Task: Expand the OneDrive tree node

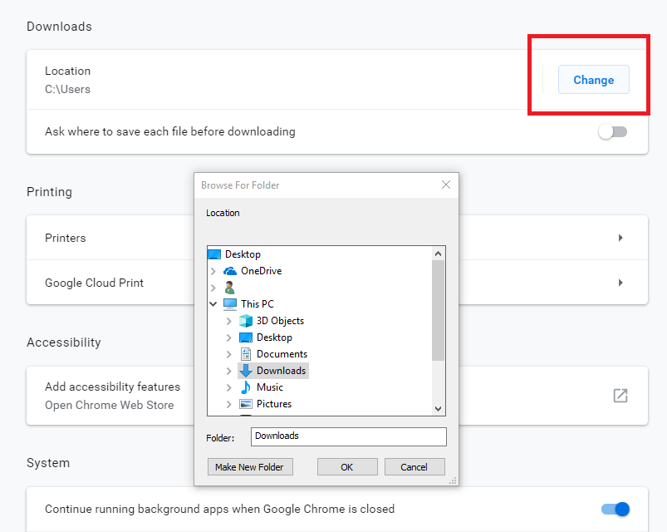Action: tap(213, 271)
